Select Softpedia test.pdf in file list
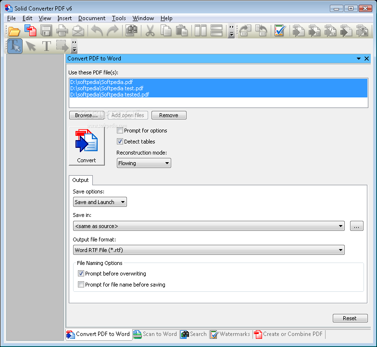 point(218,88)
